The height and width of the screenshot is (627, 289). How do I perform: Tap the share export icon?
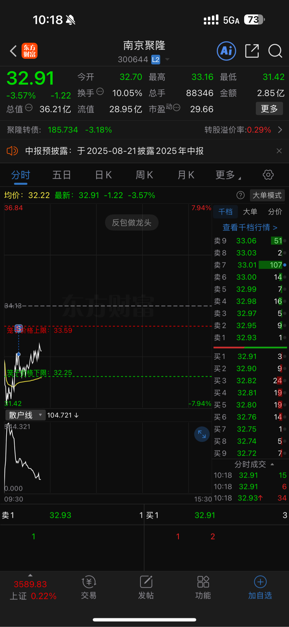[252, 50]
